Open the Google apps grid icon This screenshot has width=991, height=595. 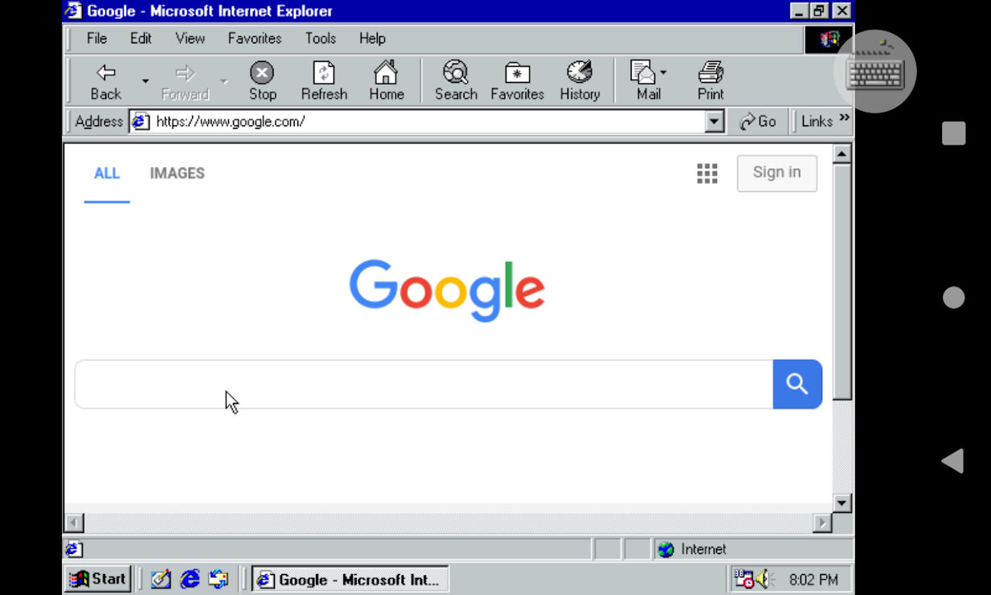point(706,174)
